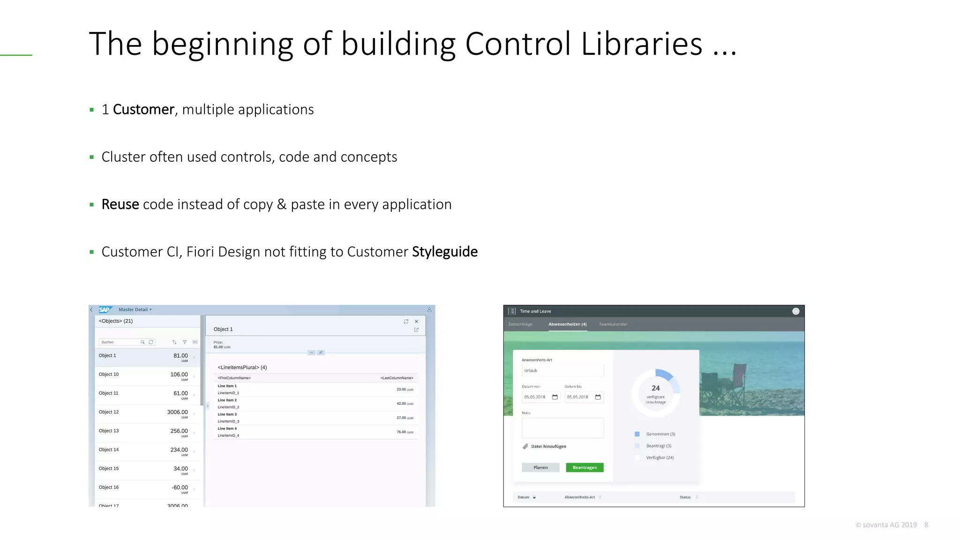Viewport: 960px width, 540px height.
Task: Click the search magnifier in the Suchen field
Action: 142,342
